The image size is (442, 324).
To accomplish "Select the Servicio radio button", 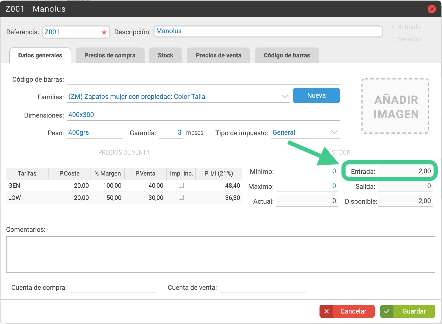I will click(393, 39).
